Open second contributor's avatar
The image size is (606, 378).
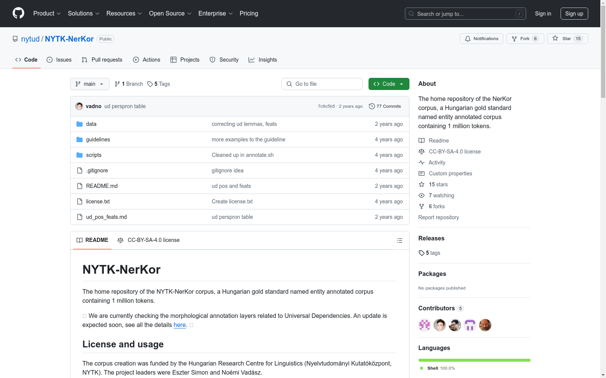[440, 325]
